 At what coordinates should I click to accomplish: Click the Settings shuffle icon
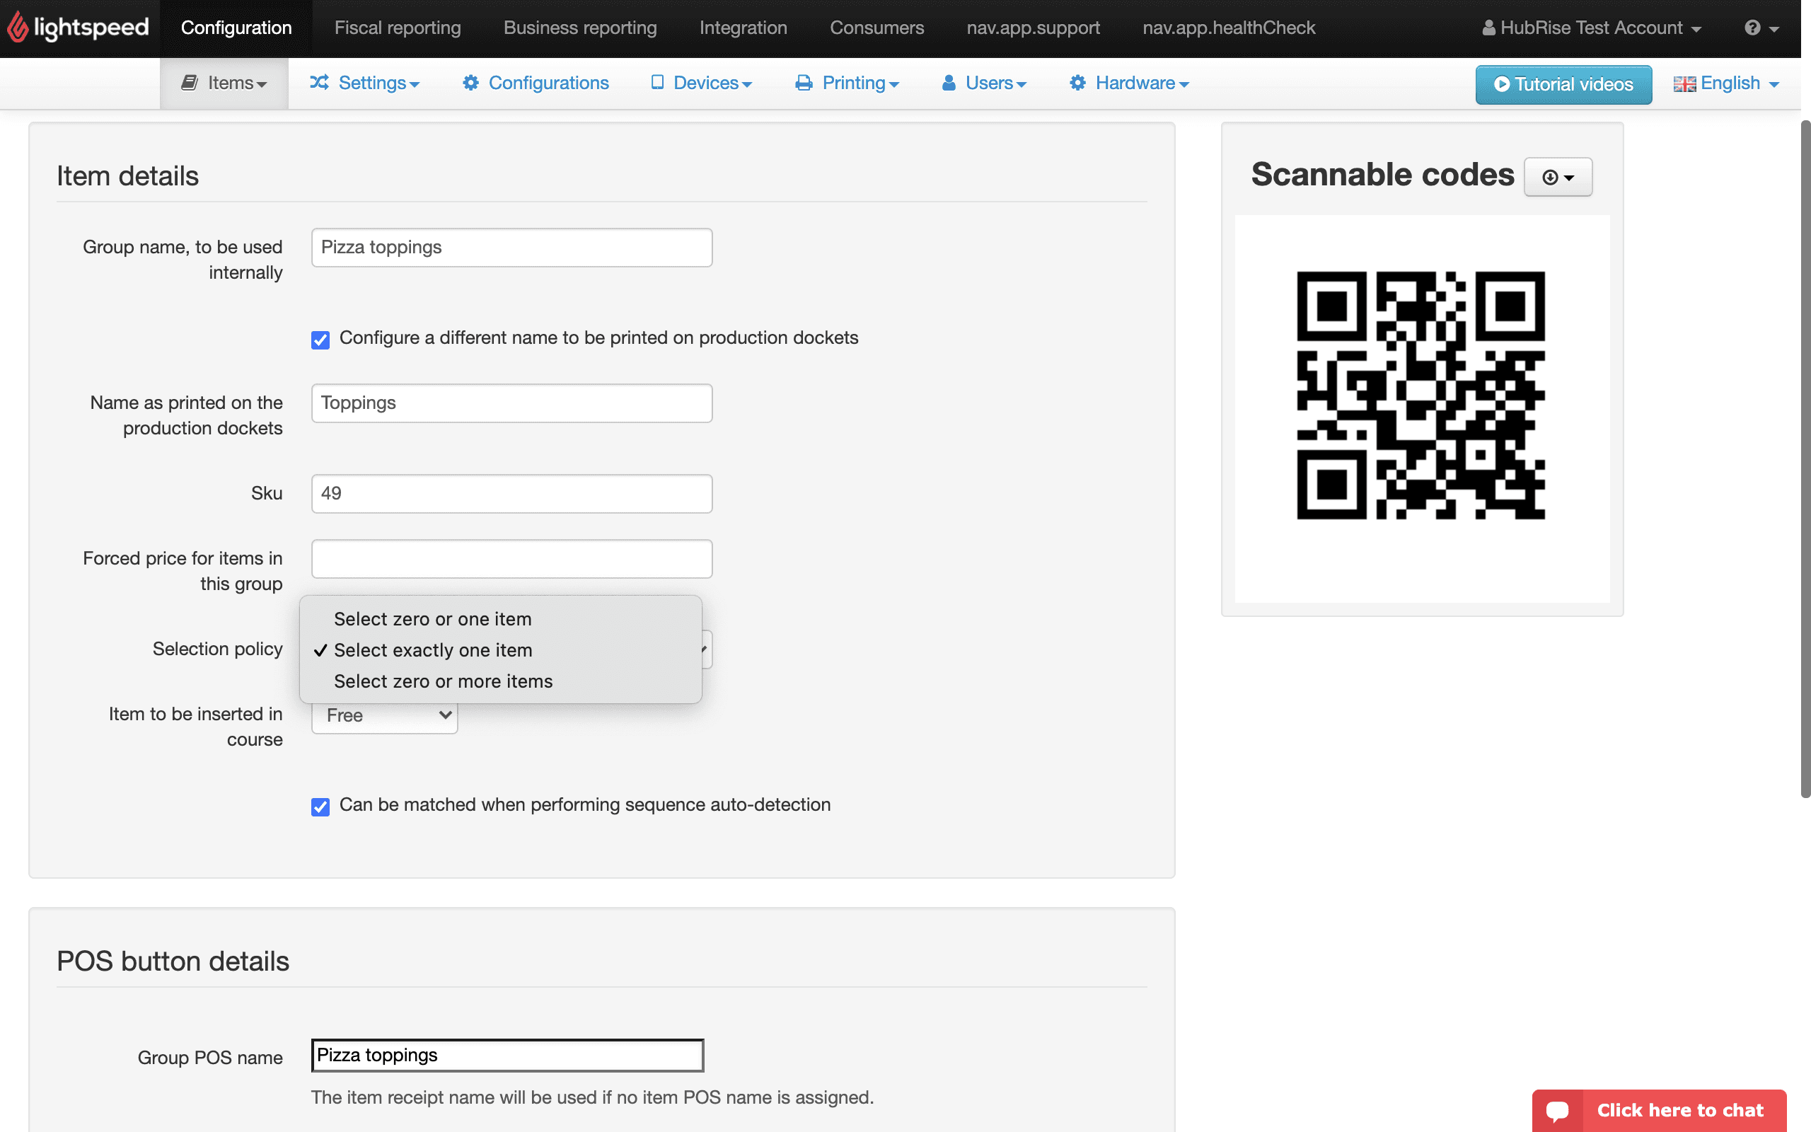pos(320,82)
